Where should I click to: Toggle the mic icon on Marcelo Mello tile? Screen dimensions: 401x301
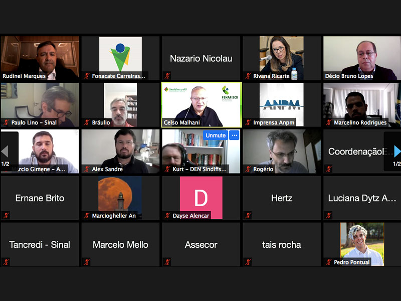pyautogui.click(x=87, y=262)
